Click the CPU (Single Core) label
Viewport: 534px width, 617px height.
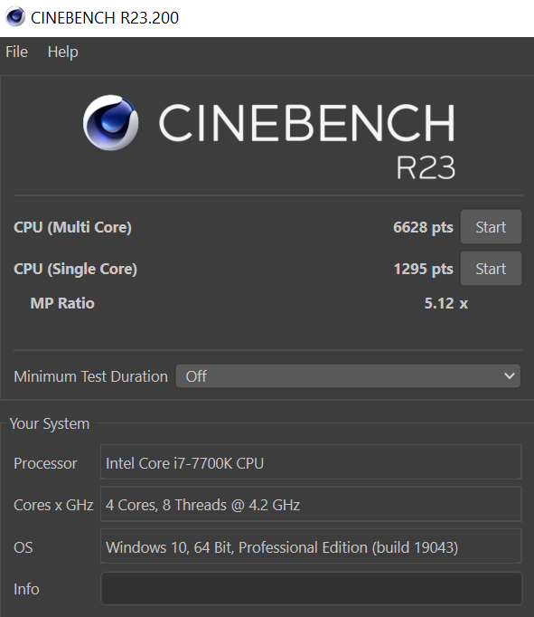(x=75, y=270)
